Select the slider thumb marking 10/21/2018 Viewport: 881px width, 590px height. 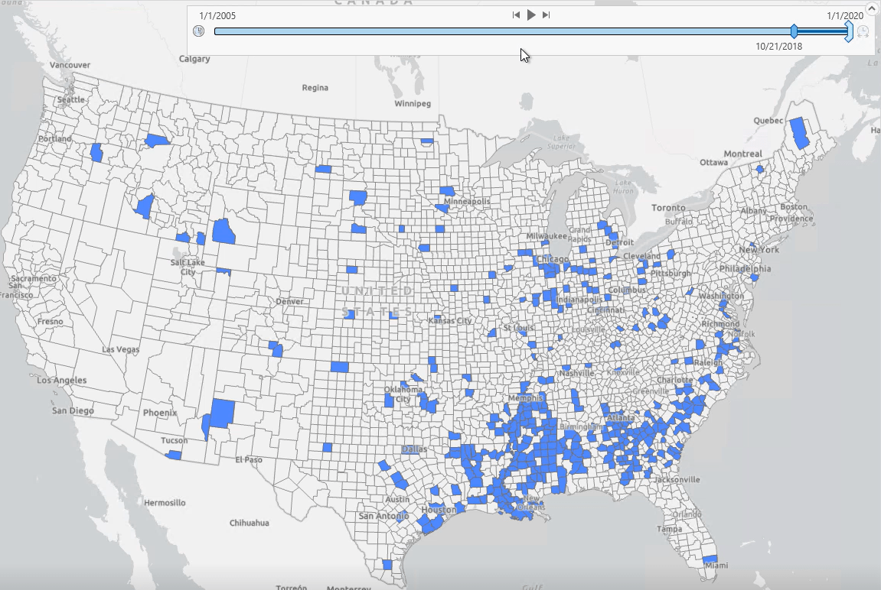pos(795,31)
